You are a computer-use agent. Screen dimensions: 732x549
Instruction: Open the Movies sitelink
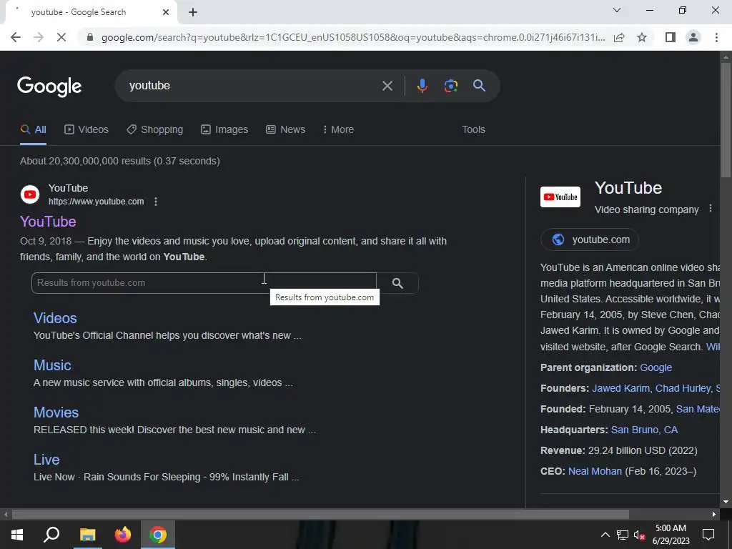(x=56, y=412)
